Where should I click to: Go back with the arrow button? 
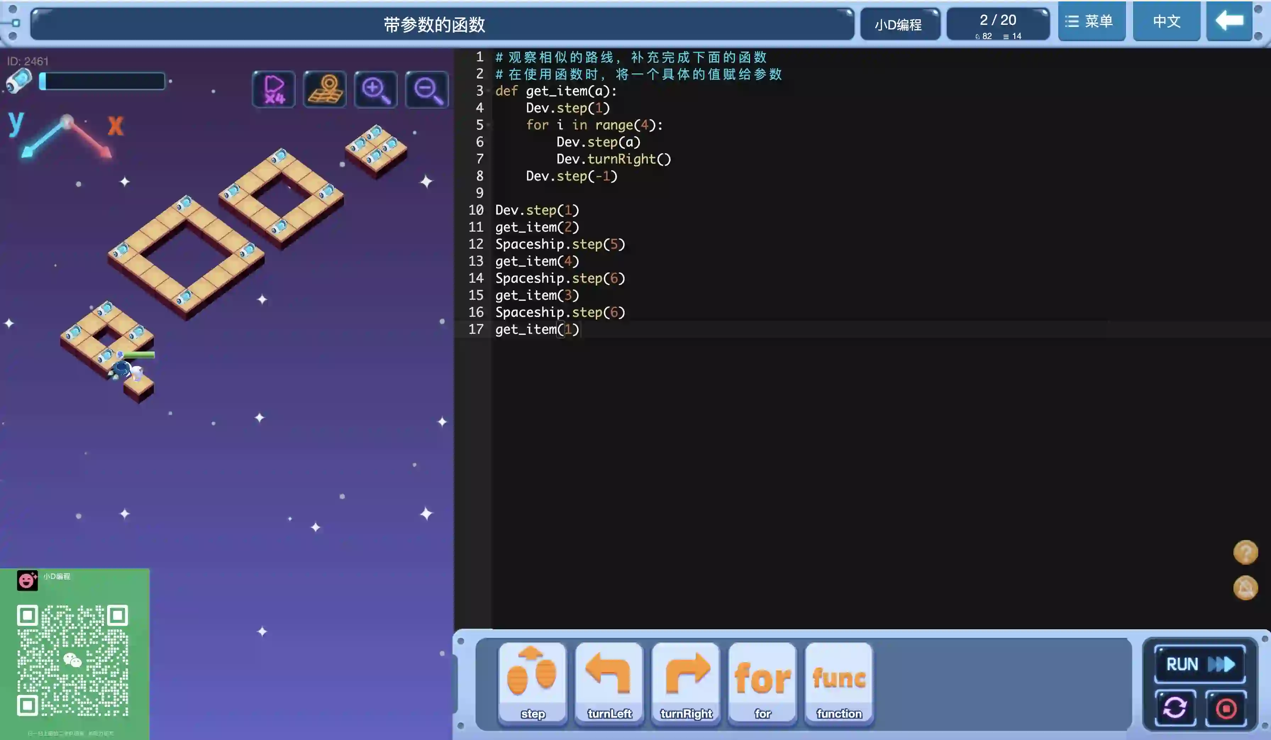(x=1229, y=21)
